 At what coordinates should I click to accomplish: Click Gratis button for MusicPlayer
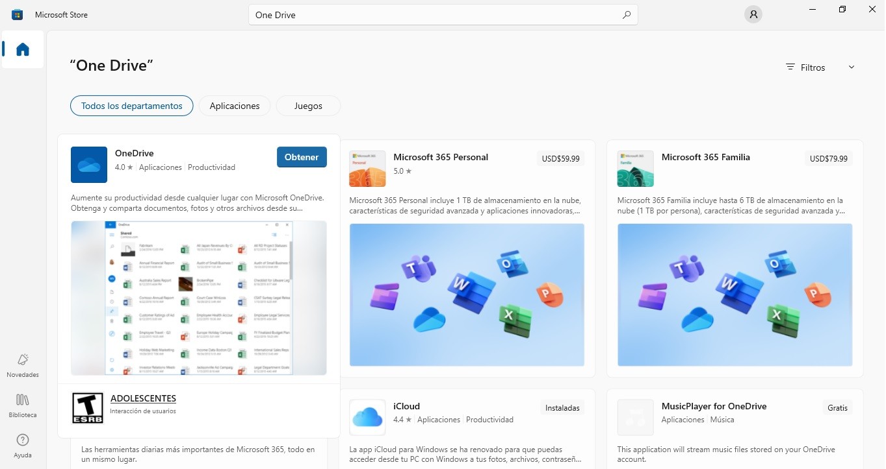(838, 408)
